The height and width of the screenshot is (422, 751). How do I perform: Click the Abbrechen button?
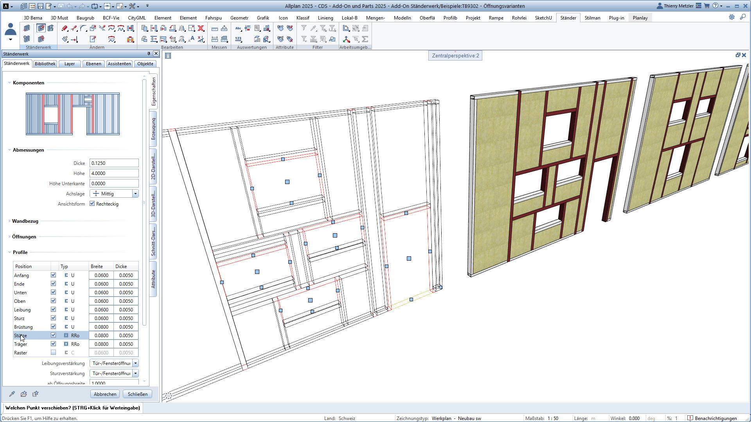(105, 394)
